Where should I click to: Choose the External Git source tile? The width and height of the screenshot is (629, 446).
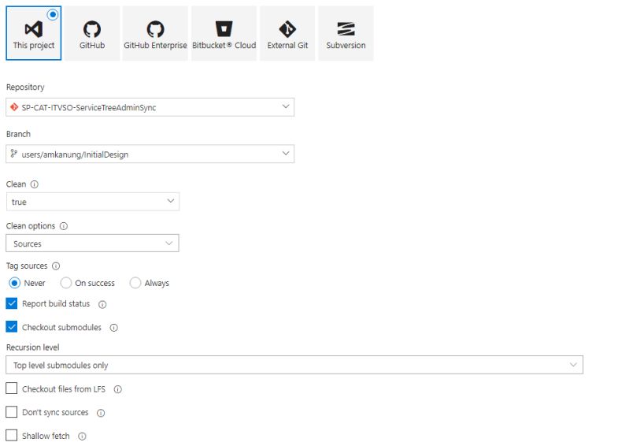point(287,33)
